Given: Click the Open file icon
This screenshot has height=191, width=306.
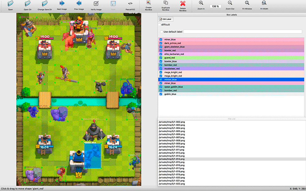Looking at the screenshot, I should (10, 3).
